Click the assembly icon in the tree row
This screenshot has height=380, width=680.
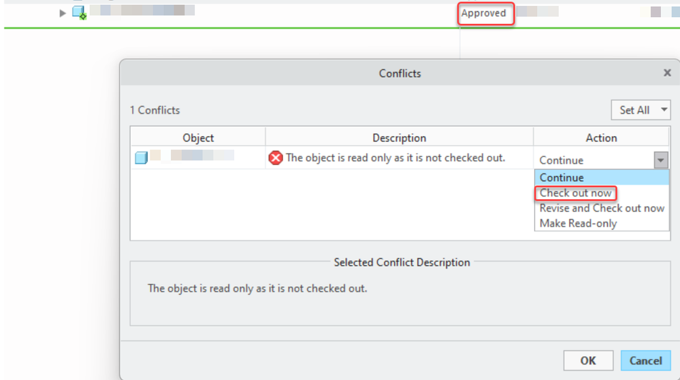(79, 12)
